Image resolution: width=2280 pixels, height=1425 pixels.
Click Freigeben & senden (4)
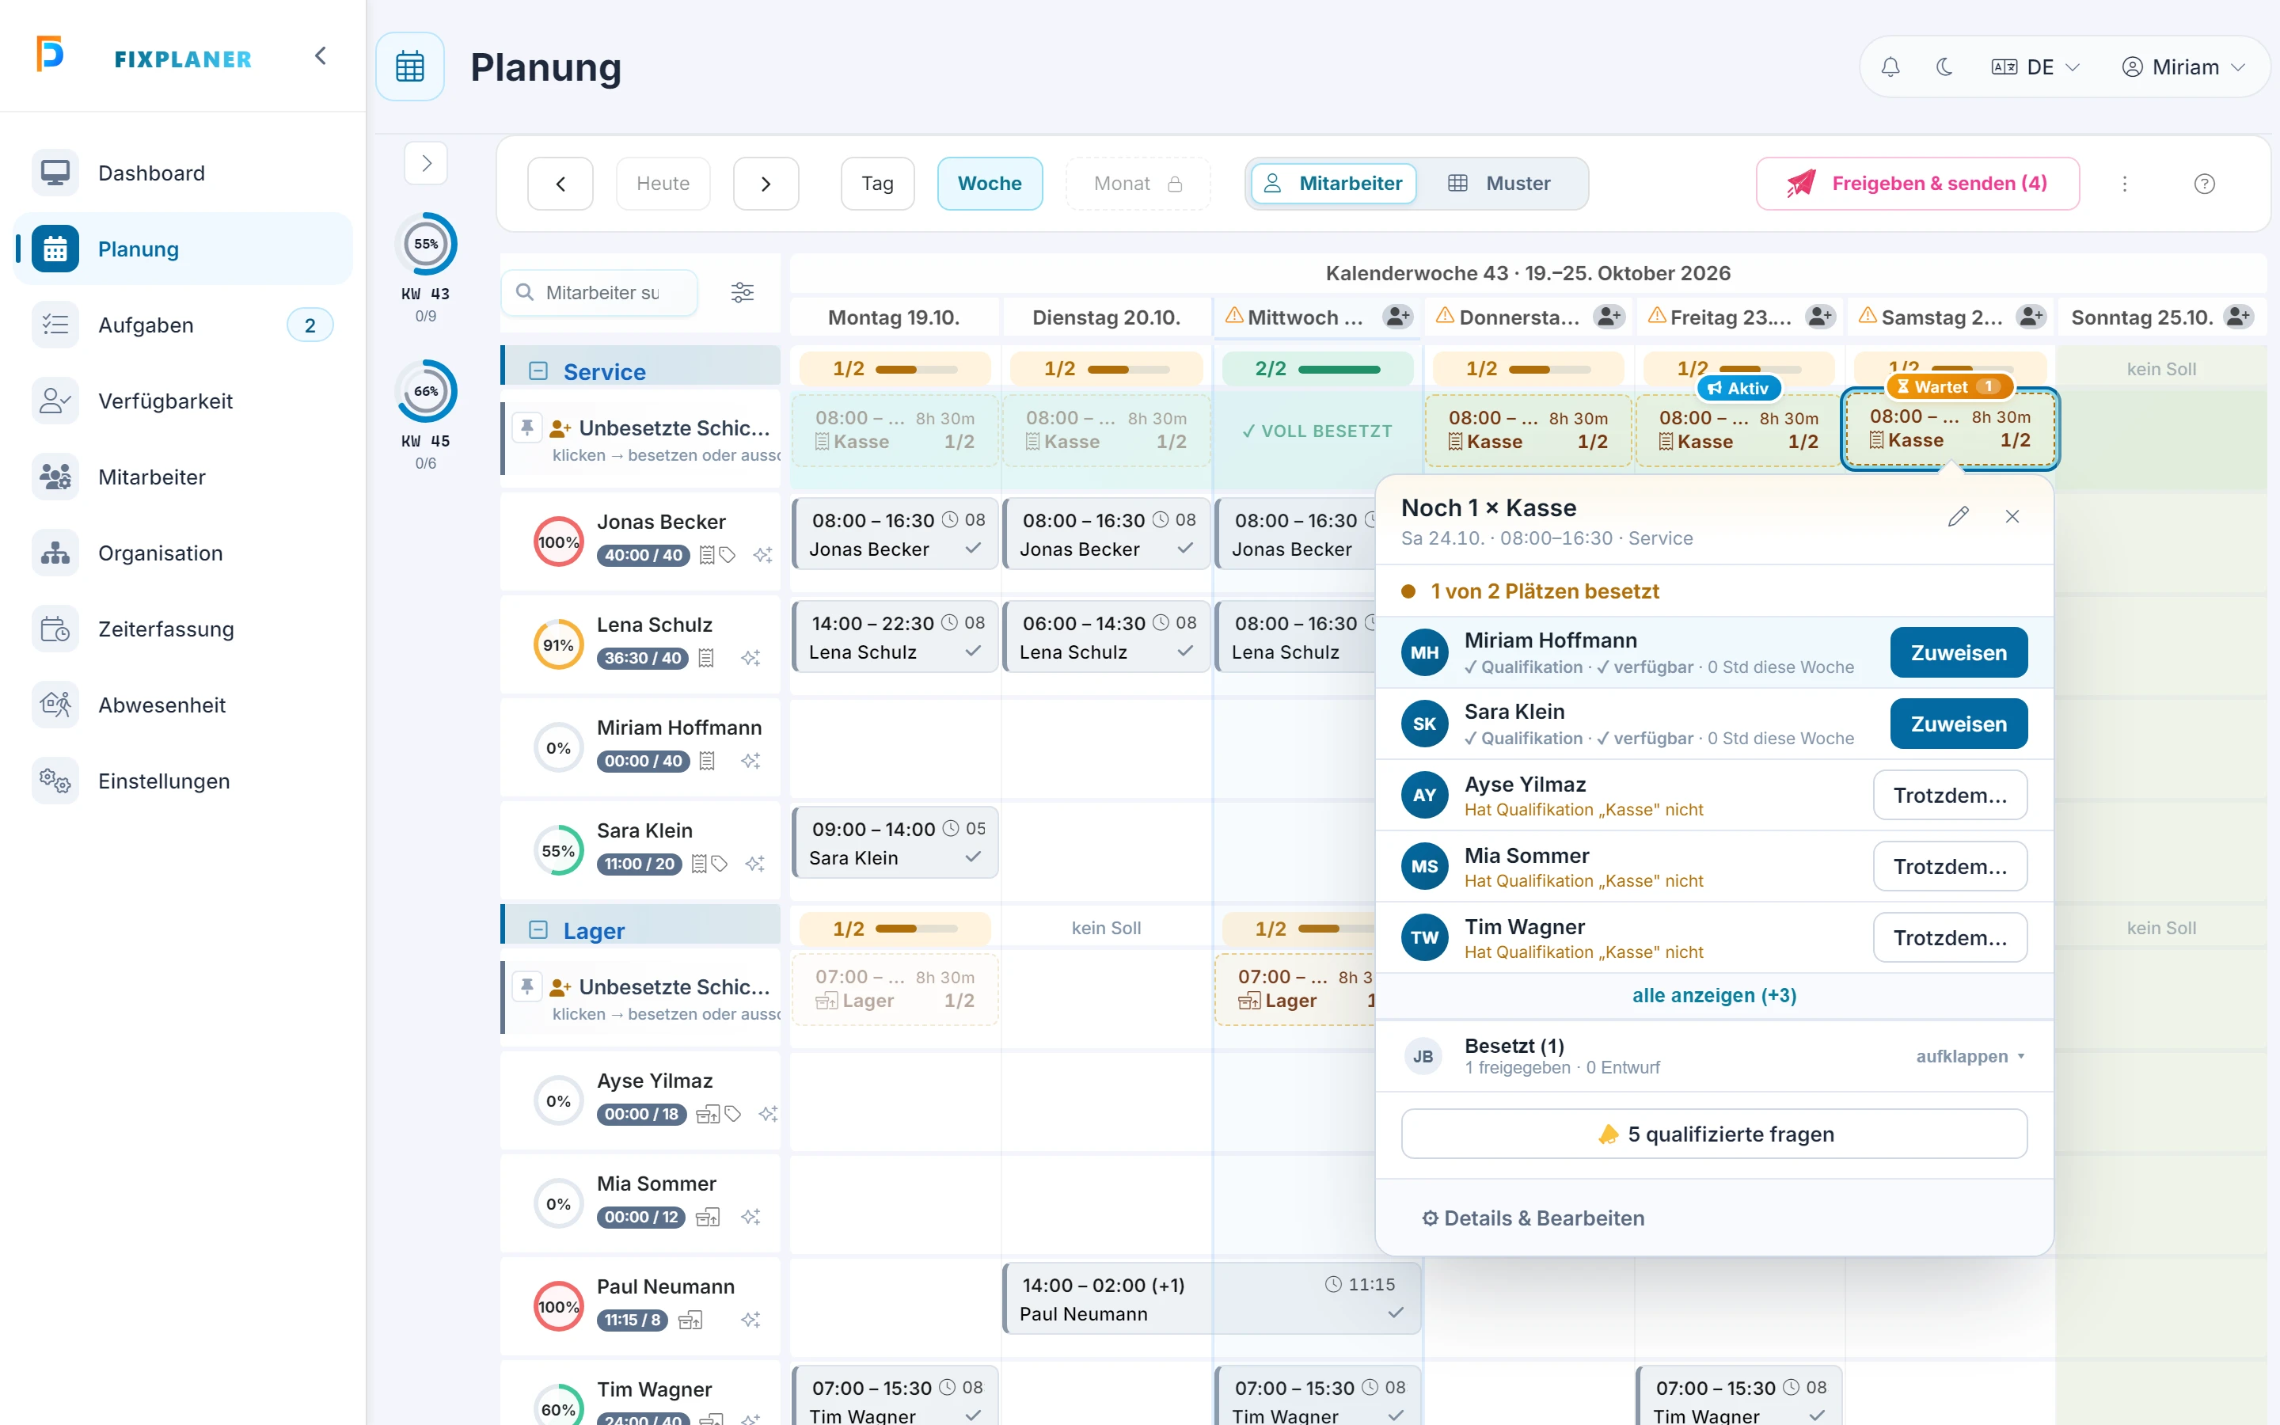pos(1917,184)
